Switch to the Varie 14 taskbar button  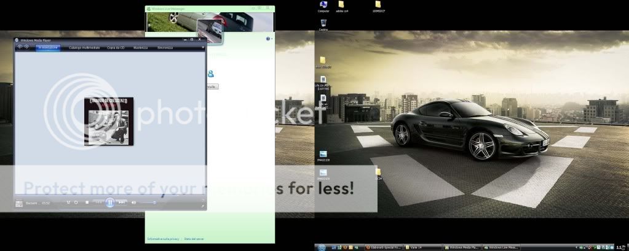[422, 248]
